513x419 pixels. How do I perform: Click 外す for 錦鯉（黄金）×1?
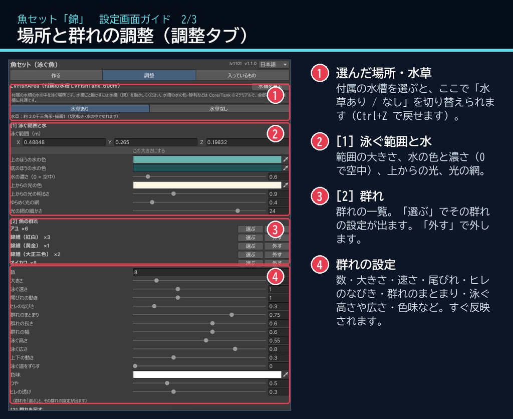click(x=277, y=246)
